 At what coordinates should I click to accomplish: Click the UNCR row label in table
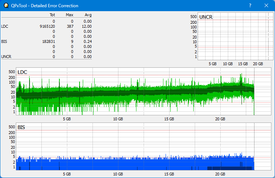click(x=6, y=57)
